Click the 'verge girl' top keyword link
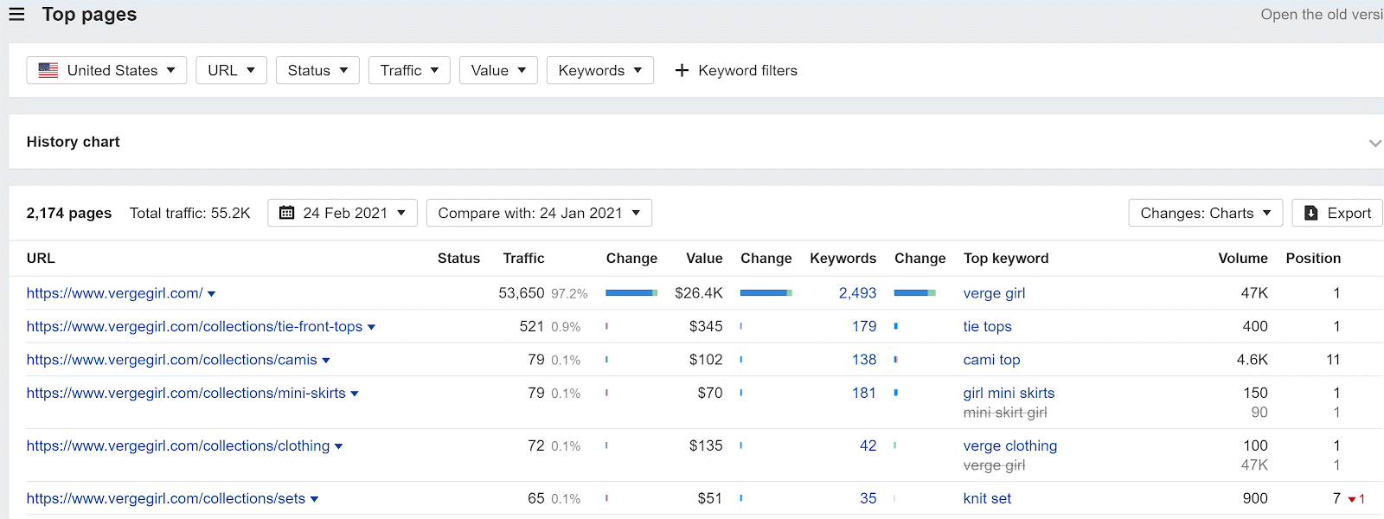The height and width of the screenshot is (519, 1384). point(994,293)
